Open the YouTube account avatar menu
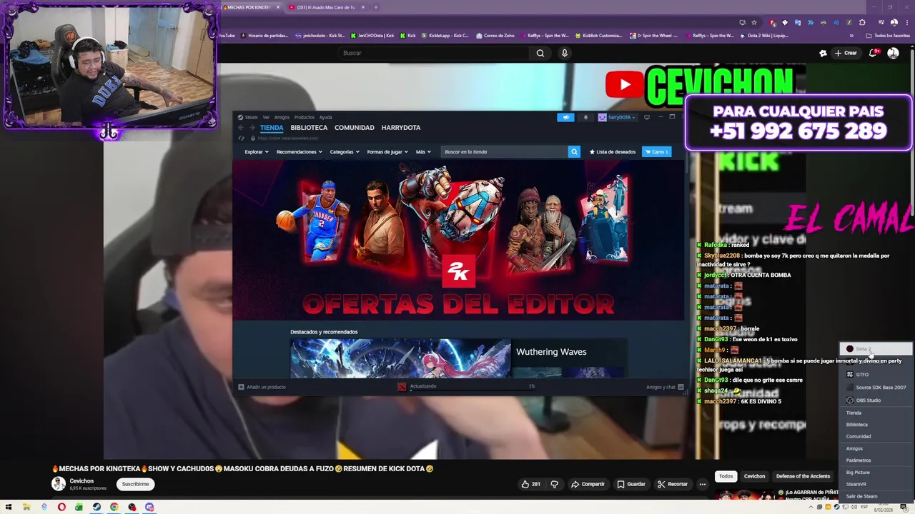Viewport: 915px width, 514px height. pos(893,53)
